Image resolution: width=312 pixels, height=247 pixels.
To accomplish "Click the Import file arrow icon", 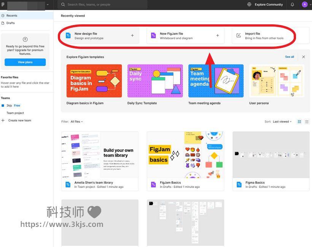I will (x=239, y=36).
